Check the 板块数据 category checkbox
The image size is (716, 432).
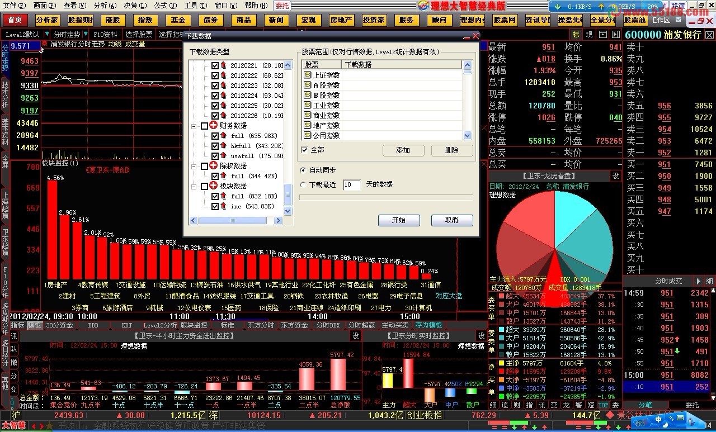pyautogui.click(x=204, y=186)
